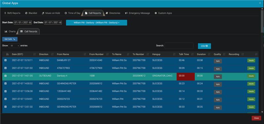Open the Show entries count dropdown
The image size is (264, 124).
14,46
